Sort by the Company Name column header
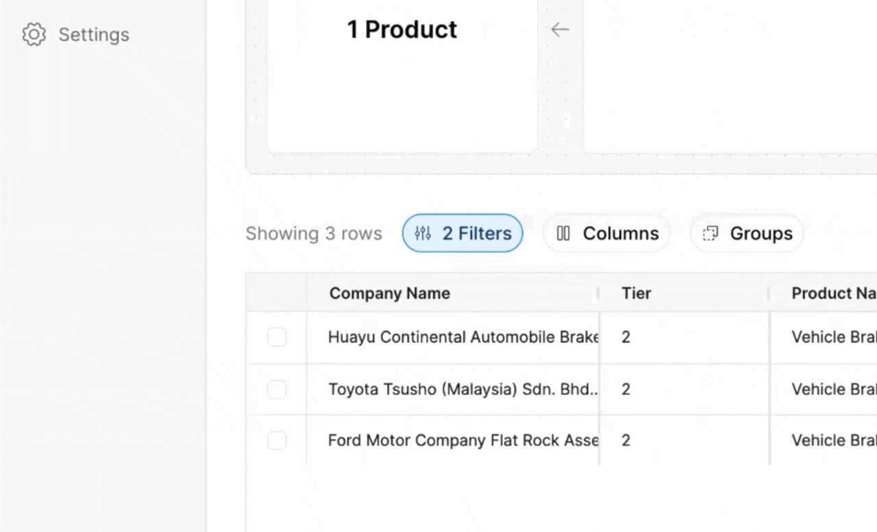The height and width of the screenshot is (532, 877). point(389,293)
